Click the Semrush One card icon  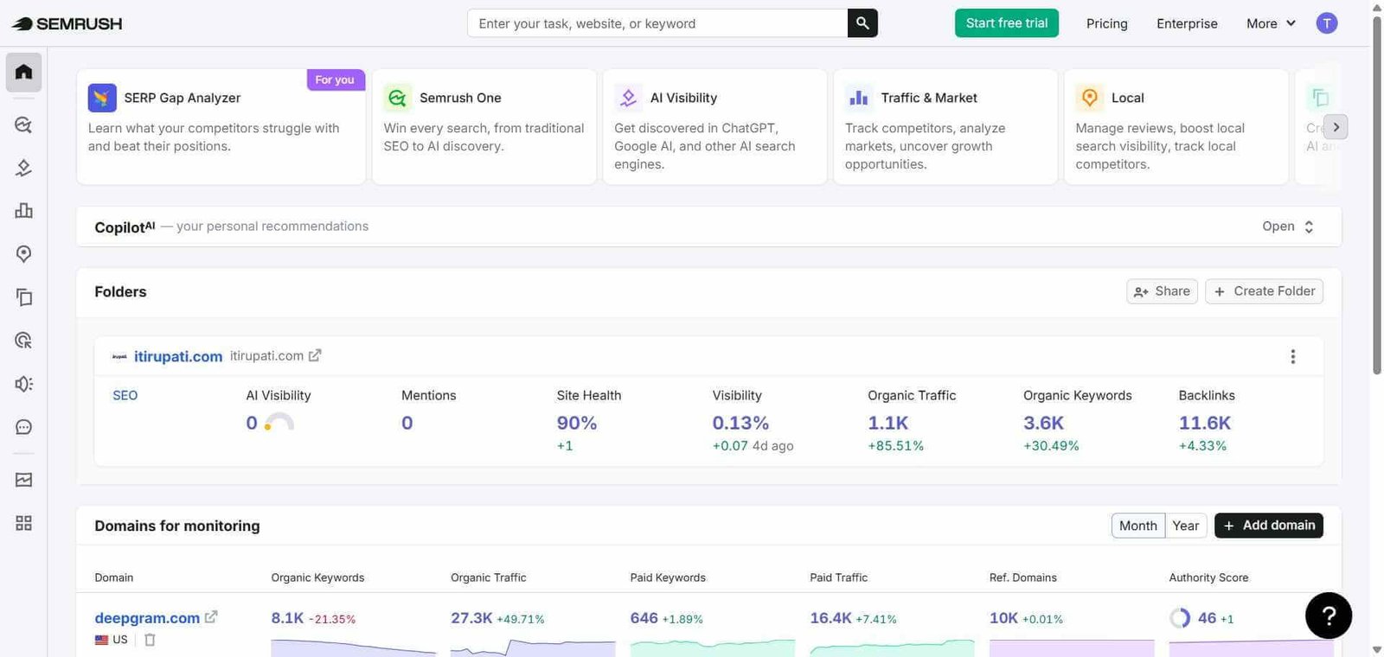(x=398, y=98)
